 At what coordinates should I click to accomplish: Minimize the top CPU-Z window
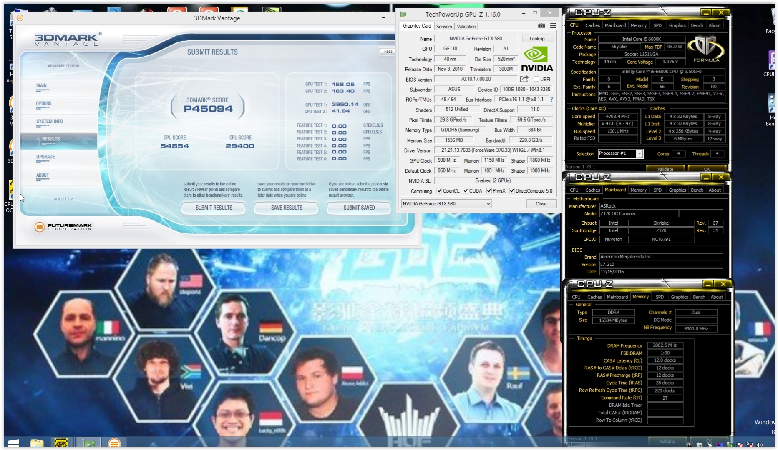[706, 12]
